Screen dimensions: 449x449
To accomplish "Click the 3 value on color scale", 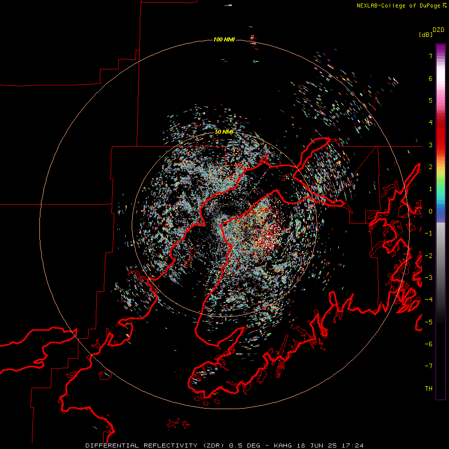I will pos(431,145).
